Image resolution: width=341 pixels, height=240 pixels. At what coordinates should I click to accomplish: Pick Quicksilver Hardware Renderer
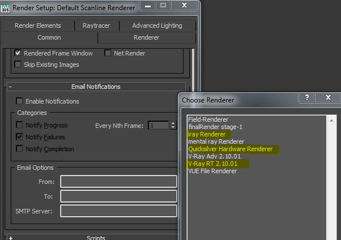231,149
